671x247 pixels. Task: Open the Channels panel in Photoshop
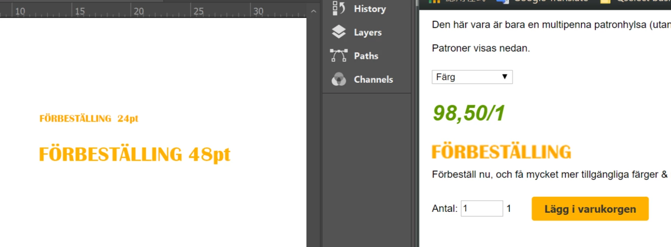[x=362, y=79]
